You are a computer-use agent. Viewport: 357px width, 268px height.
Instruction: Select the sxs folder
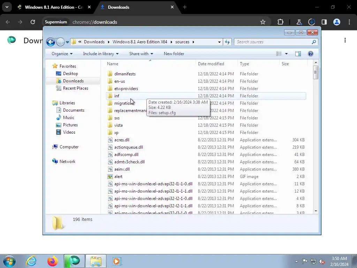pos(117,118)
